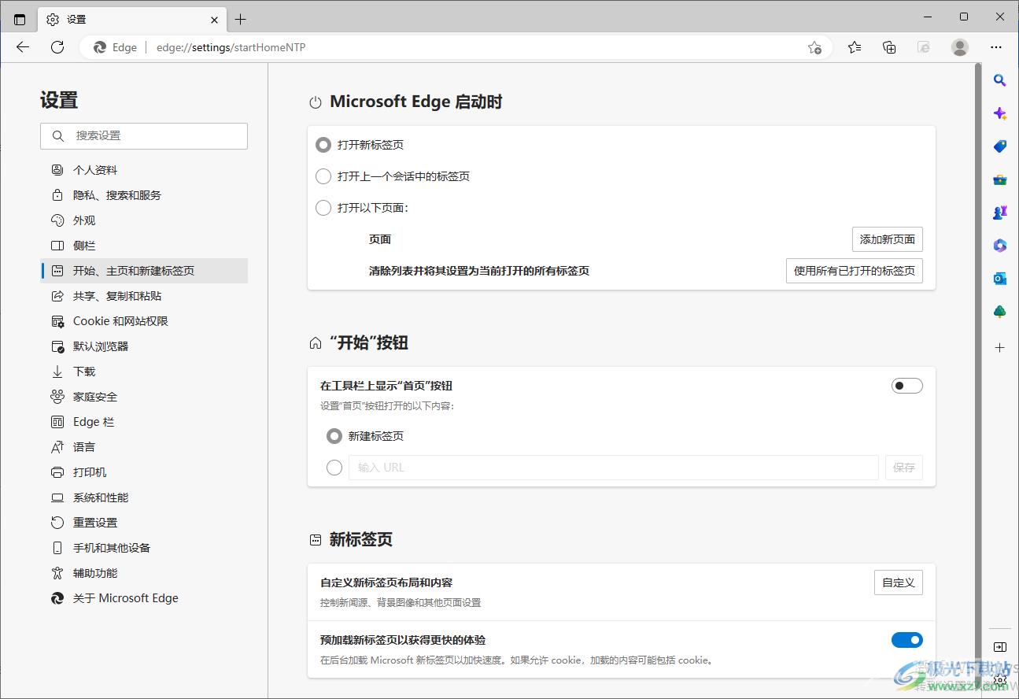Refresh the settings page
Screen dimensions: 1019x699
[x=57, y=47]
